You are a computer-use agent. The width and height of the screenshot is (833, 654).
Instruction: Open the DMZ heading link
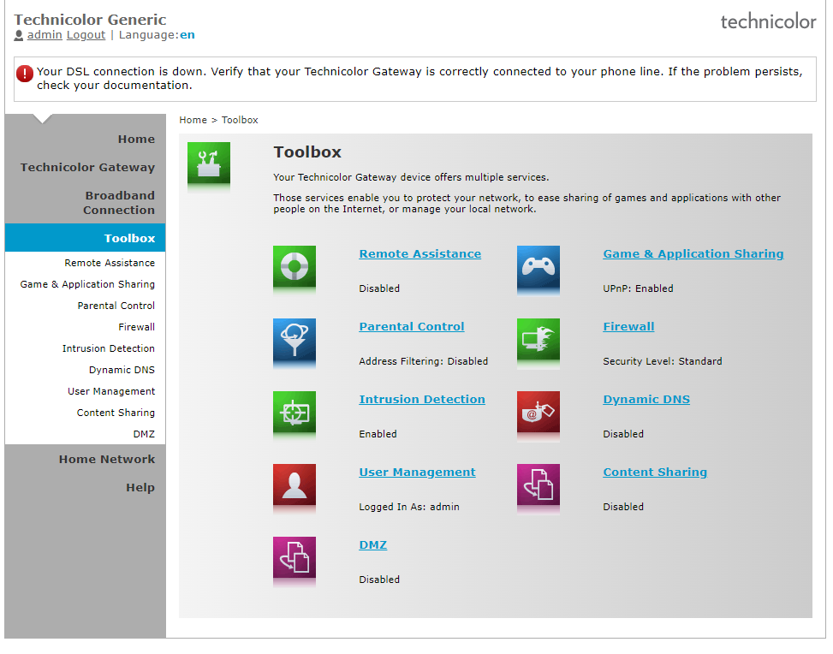pyautogui.click(x=373, y=545)
